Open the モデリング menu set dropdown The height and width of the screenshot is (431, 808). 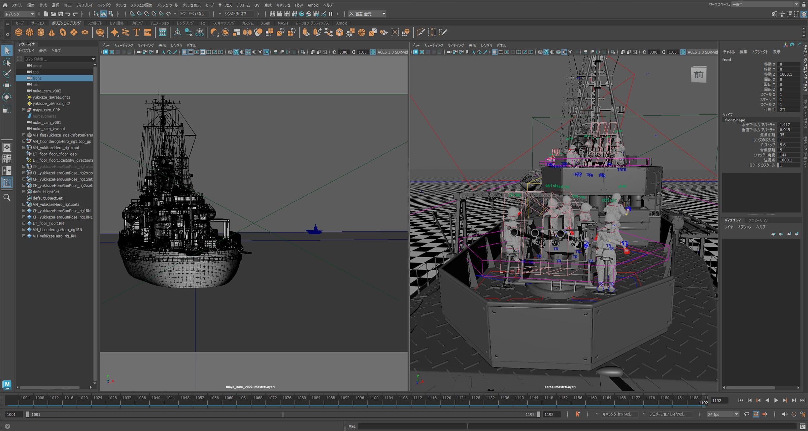[20, 14]
